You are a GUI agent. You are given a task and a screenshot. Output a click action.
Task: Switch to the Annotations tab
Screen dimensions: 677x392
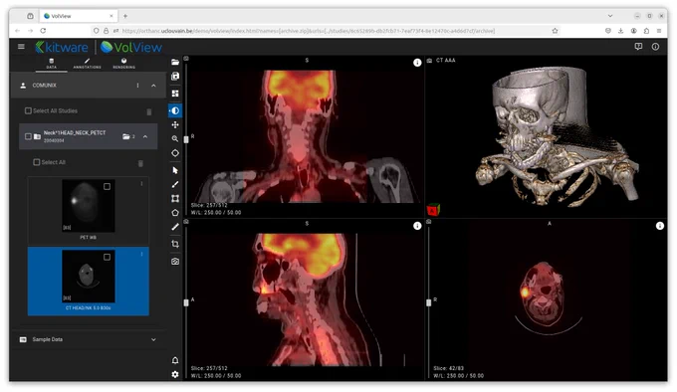pyautogui.click(x=87, y=64)
